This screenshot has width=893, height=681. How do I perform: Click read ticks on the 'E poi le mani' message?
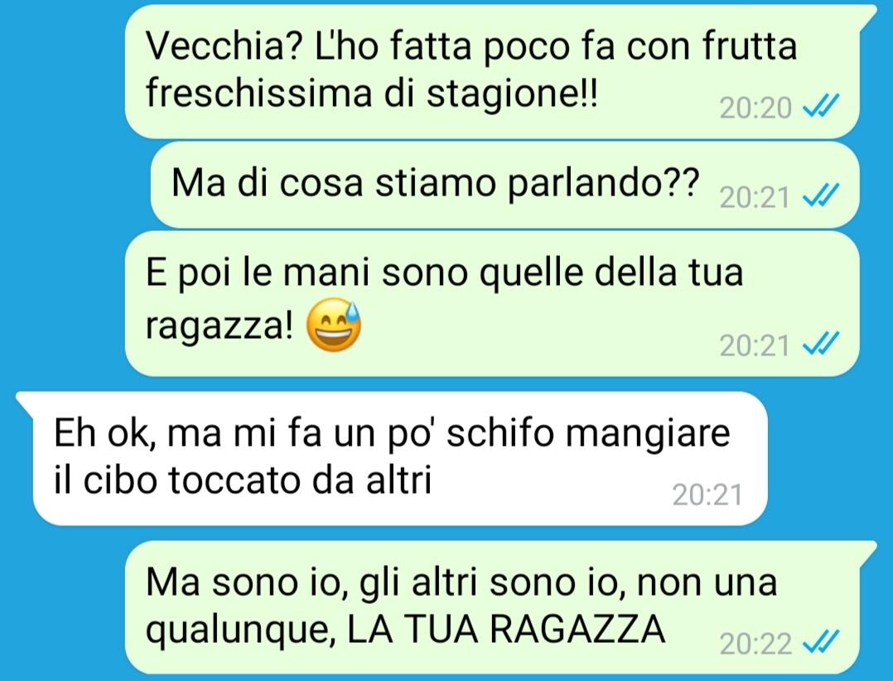pyautogui.click(x=821, y=344)
